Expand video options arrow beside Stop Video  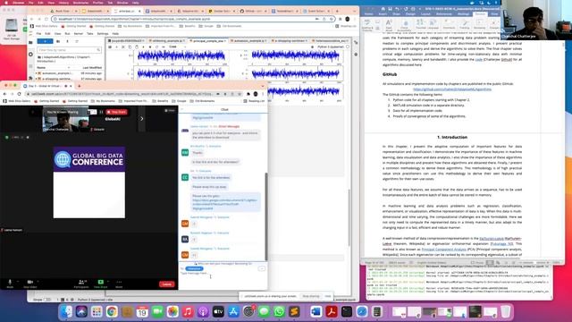(x=38, y=282)
